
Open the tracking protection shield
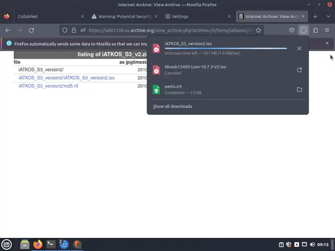(65, 30)
